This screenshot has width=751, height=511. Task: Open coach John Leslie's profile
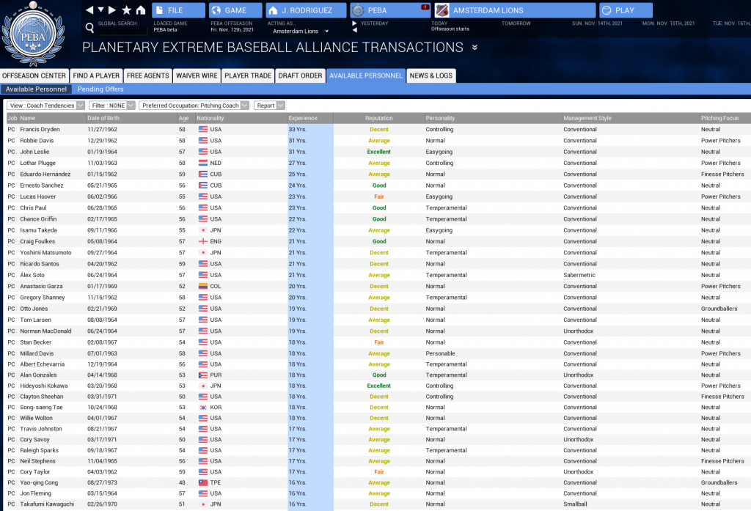click(x=34, y=152)
